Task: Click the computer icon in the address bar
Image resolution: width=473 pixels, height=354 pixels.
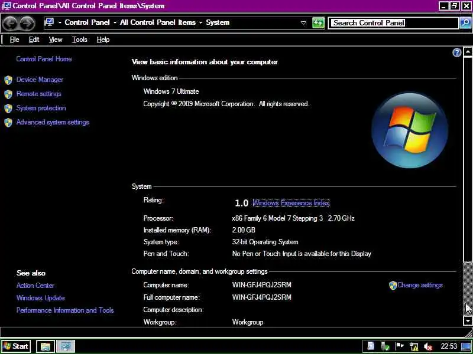Action: point(50,22)
